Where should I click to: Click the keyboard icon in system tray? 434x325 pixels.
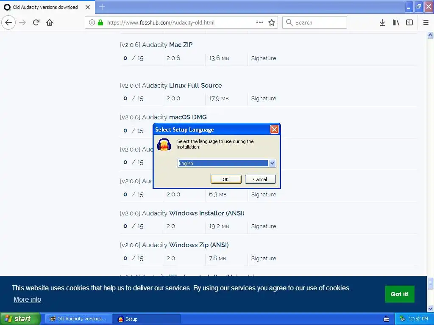pyautogui.click(x=387, y=319)
